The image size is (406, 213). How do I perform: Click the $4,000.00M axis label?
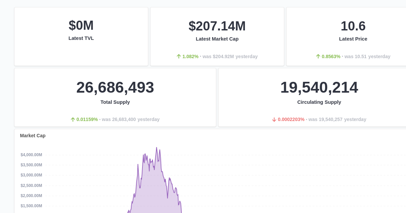pos(31,155)
